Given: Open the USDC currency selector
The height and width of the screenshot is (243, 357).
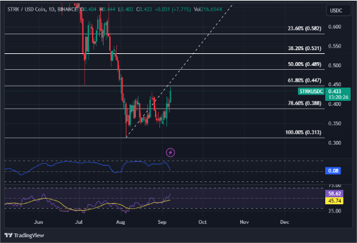Looking at the screenshot, I should point(339,10).
